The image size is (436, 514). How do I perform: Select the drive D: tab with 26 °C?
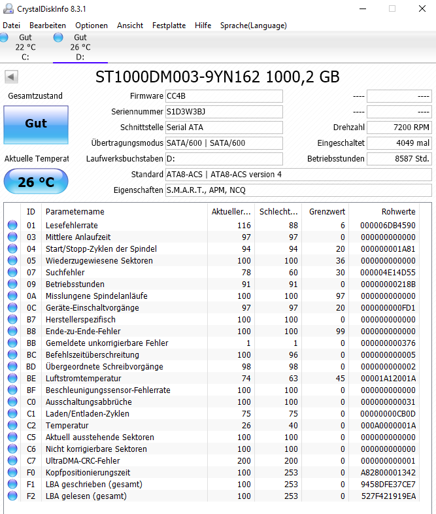(80, 47)
